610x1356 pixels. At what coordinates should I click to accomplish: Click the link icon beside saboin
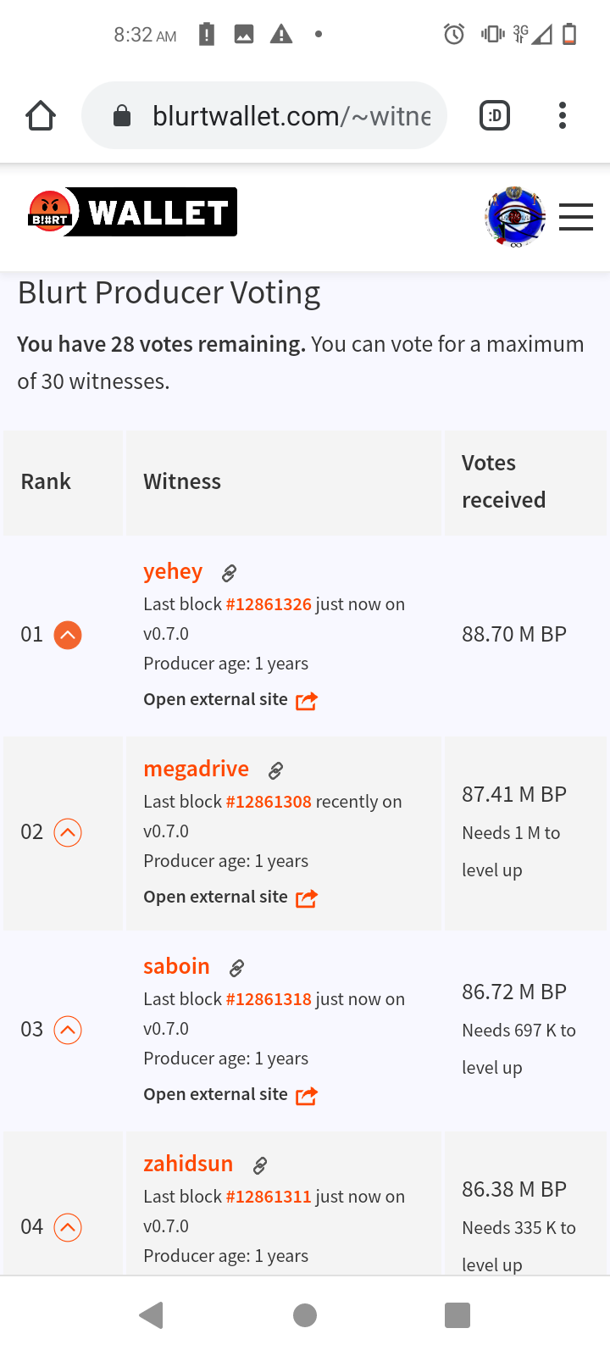coord(237,969)
